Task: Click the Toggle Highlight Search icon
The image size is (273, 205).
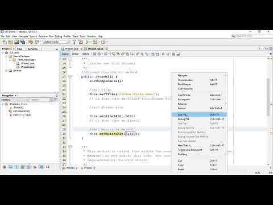Action: (x=127, y=54)
